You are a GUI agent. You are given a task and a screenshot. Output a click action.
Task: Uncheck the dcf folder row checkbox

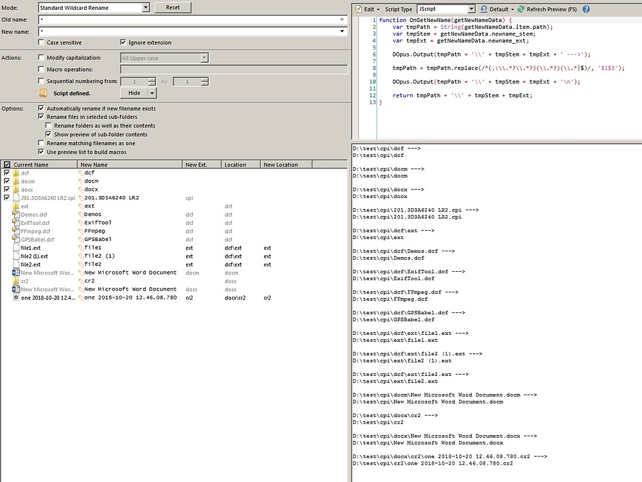coord(5,172)
